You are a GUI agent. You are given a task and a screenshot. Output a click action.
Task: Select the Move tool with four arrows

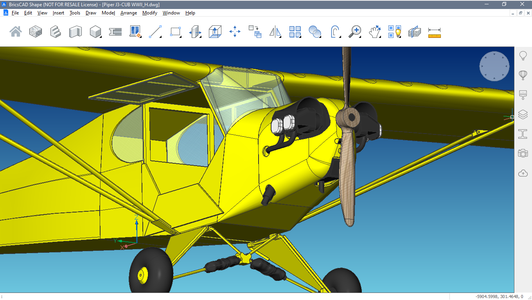(x=235, y=32)
